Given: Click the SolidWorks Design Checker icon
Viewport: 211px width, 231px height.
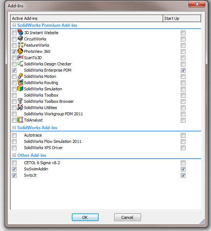Looking at the screenshot, I should (20, 64).
